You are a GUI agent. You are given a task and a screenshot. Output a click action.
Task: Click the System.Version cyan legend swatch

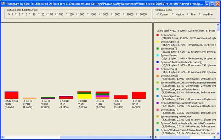(x=158, y=55)
